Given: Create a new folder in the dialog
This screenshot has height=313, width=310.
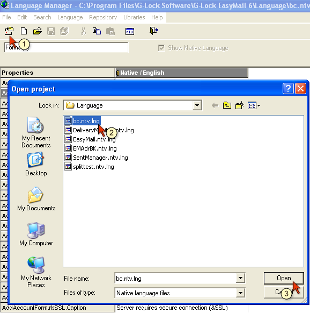Looking at the screenshot, I should (240, 105).
